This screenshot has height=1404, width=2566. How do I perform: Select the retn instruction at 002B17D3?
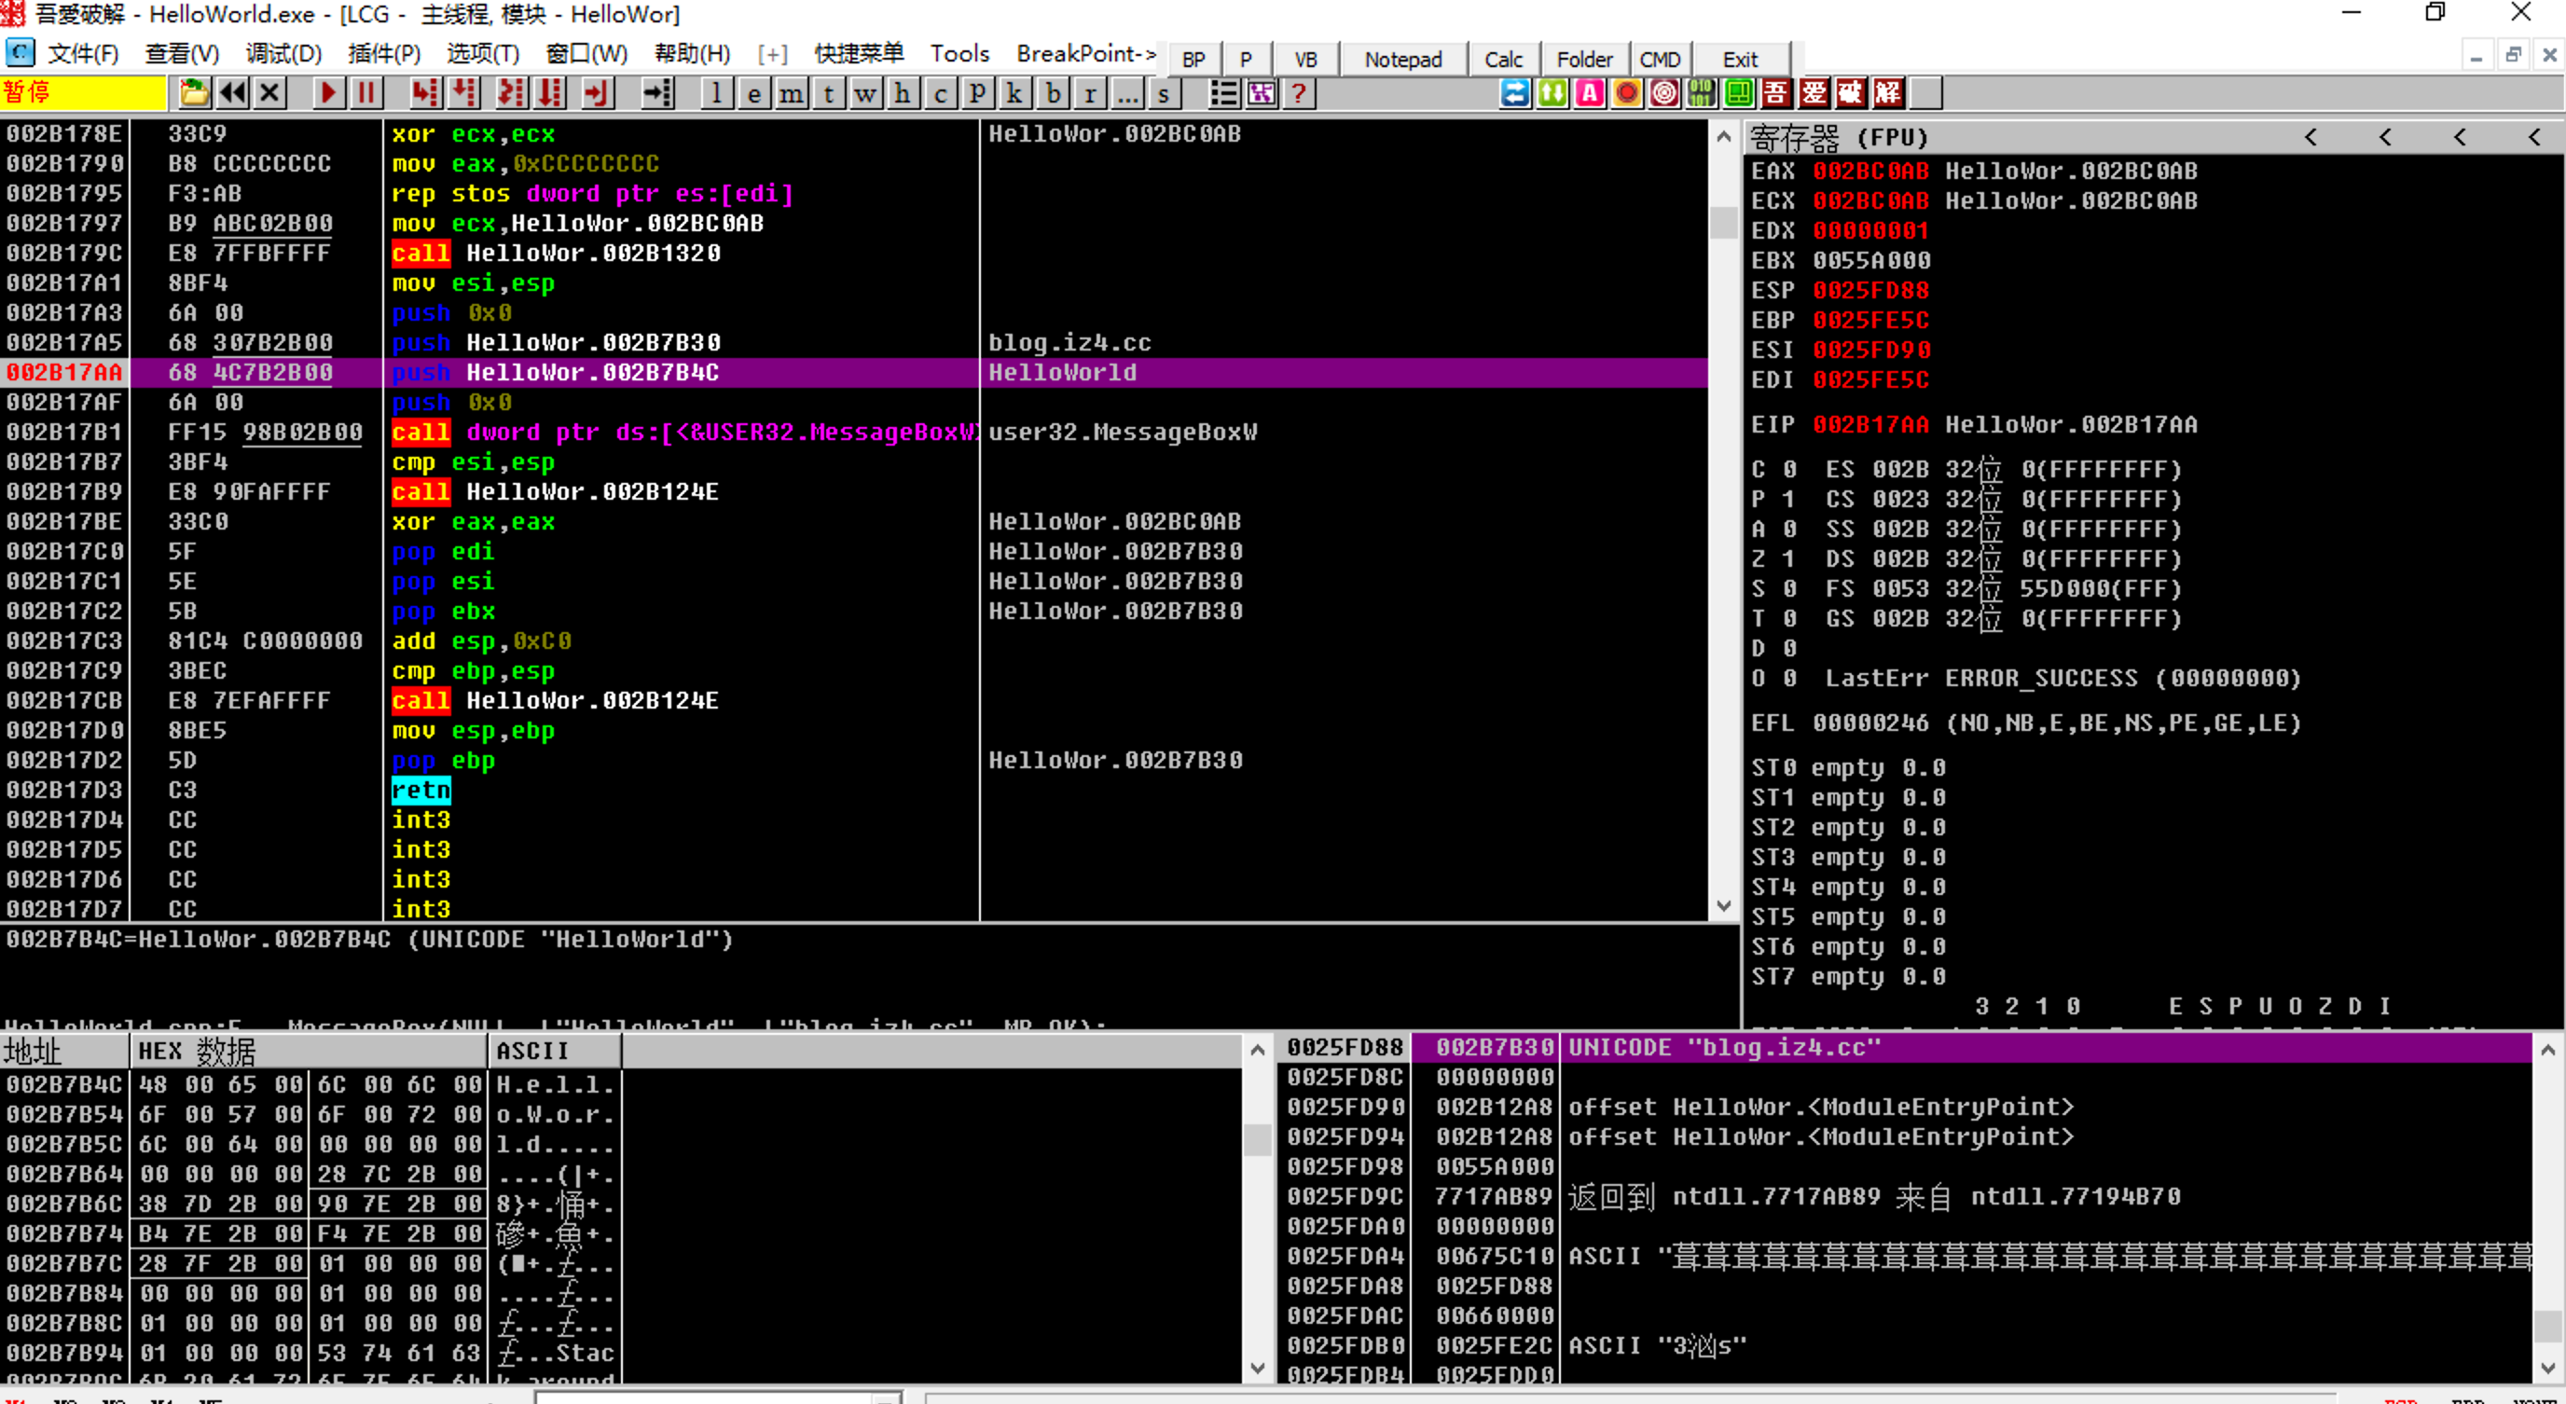click(855, 791)
